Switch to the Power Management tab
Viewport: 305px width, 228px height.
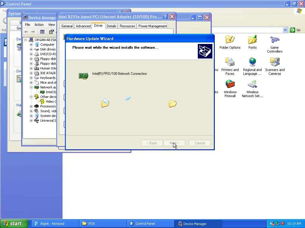point(153,26)
